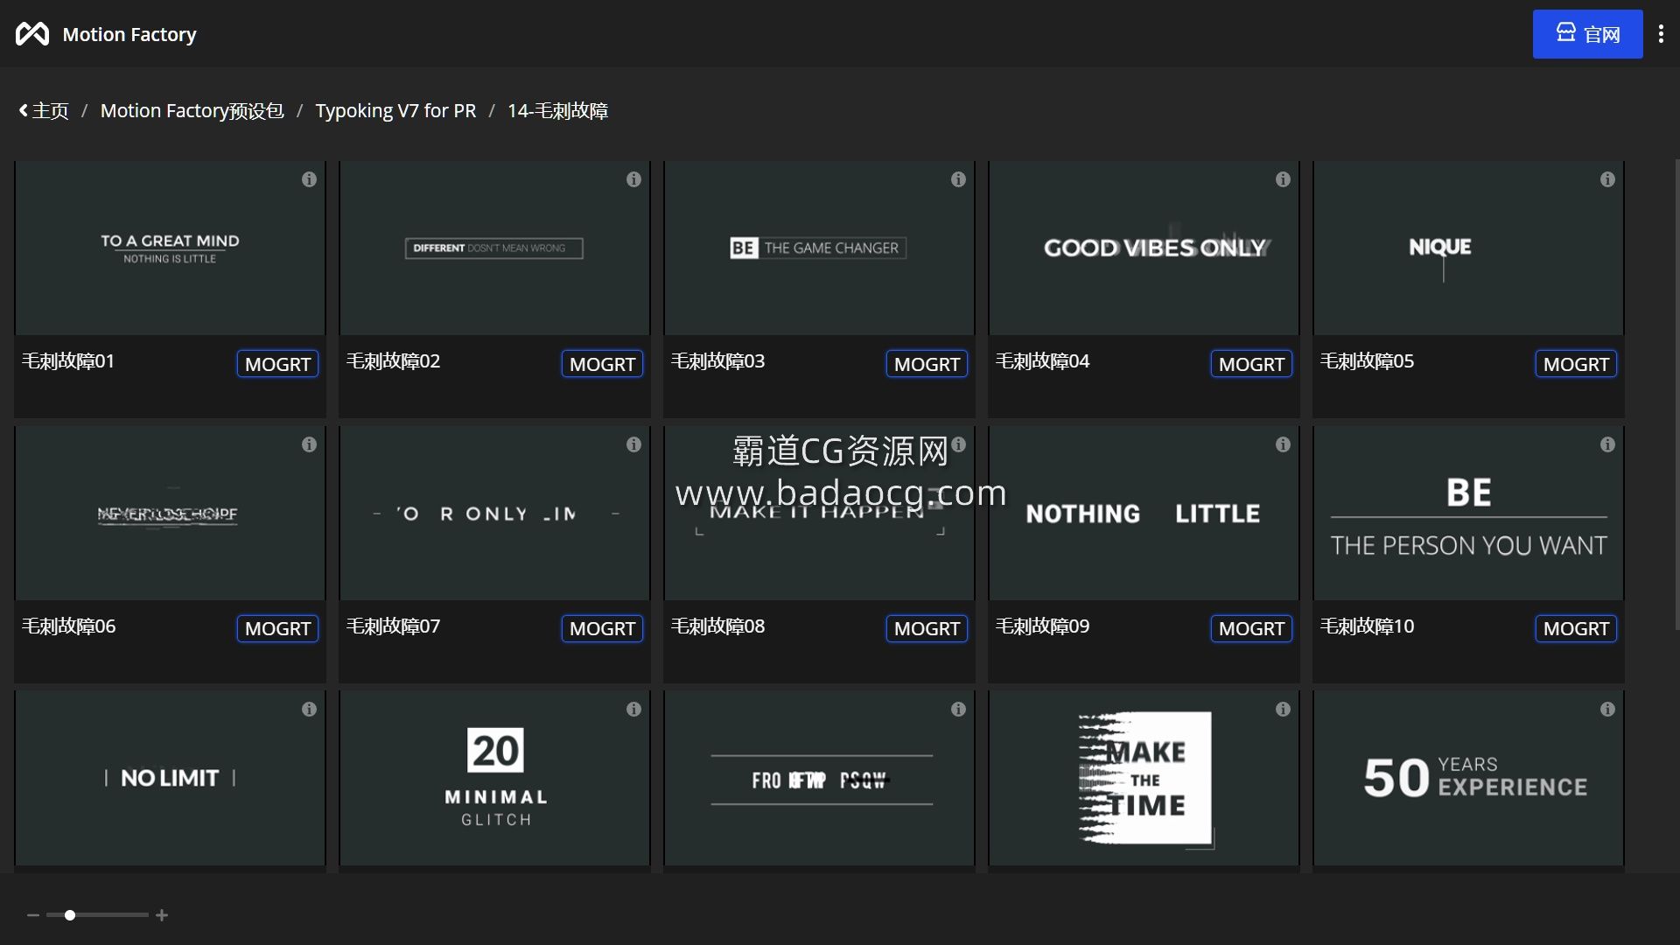Click MOGRT button for 毛刺故障01
The image size is (1680, 945).
point(277,364)
